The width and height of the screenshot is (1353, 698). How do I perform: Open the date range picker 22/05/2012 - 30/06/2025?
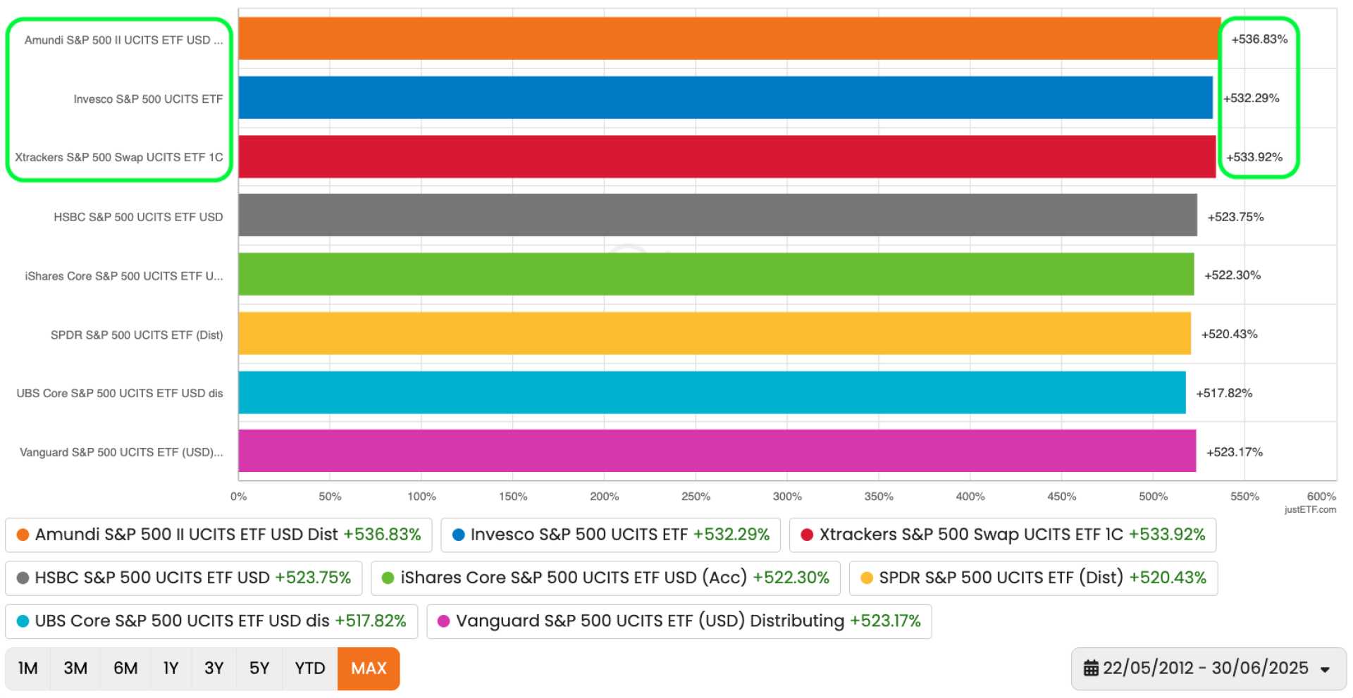click(1209, 668)
